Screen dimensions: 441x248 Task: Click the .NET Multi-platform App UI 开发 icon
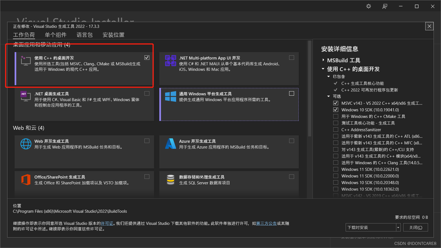(171, 61)
